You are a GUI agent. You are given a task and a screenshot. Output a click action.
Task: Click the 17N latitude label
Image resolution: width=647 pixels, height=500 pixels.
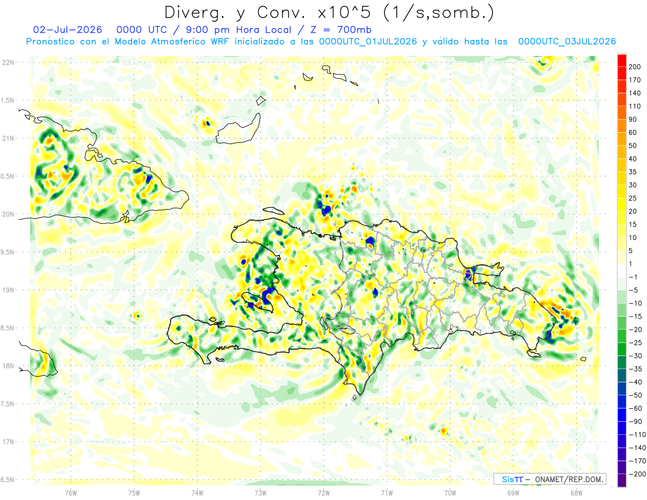pos(8,442)
